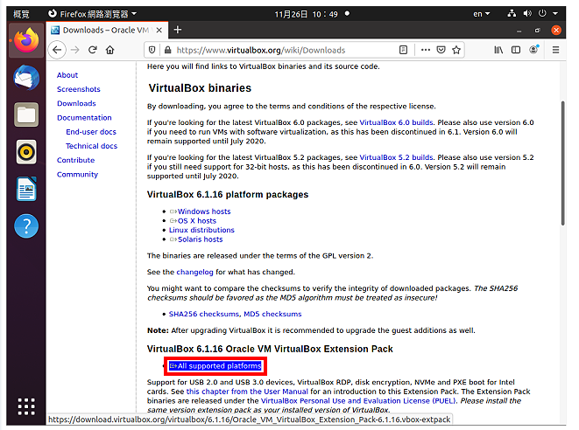This screenshot has height=430, width=579.
Task: Expand the system menu arrow
Action: [555, 14]
